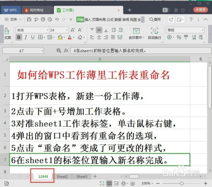Open the Page Layout ribbon tab
Screen dimensions: 212x187
point(99,20)
